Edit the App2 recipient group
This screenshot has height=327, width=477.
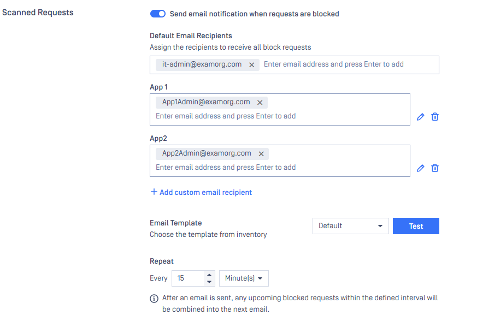coord(420,168)
